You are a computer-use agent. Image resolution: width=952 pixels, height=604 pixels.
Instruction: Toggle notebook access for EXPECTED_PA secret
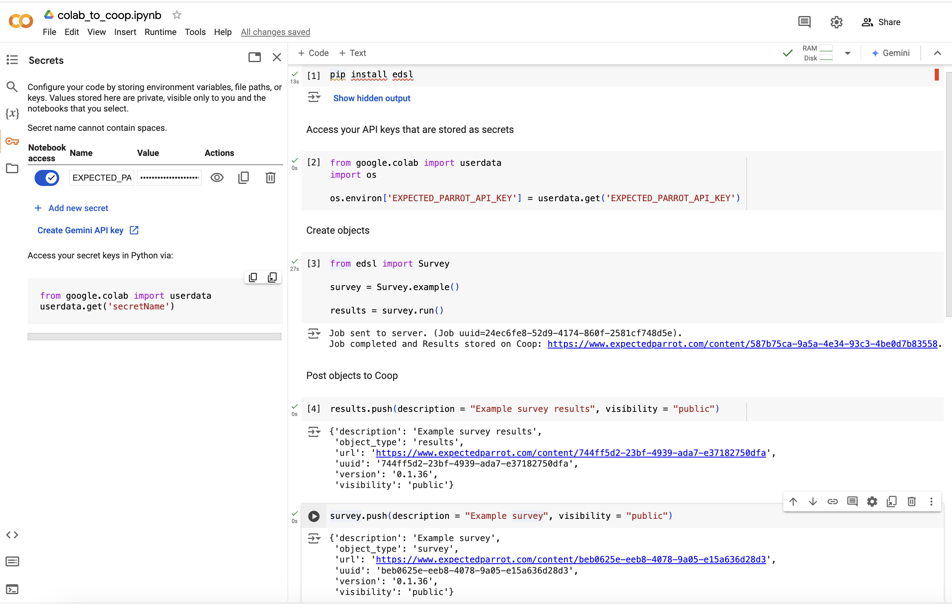(46, 177)
